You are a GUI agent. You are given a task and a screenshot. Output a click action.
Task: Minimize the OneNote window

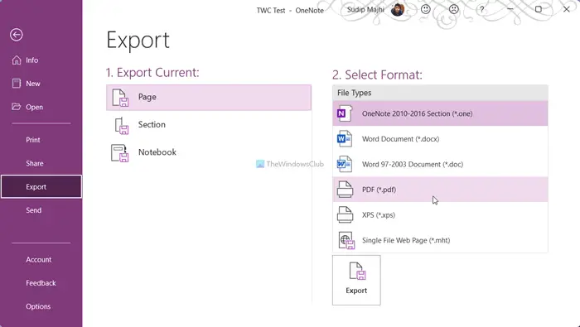(510, 9)
